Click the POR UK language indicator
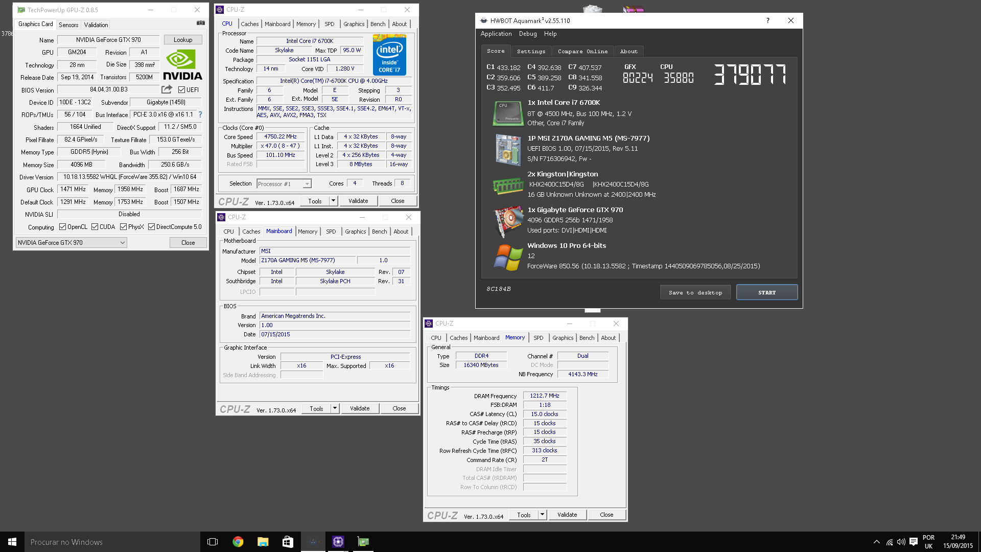 pyautogui.click(x=928, y=542)
